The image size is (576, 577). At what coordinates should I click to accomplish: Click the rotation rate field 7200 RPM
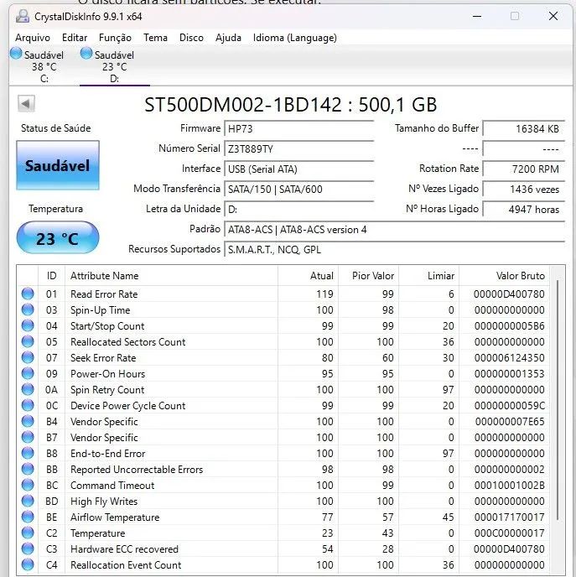[524, 169]
